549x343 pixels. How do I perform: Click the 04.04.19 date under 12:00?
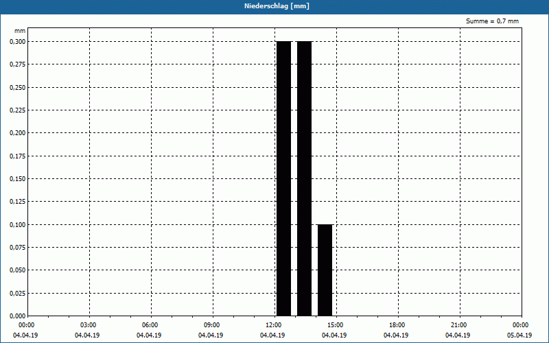click(x=272, y=335)
